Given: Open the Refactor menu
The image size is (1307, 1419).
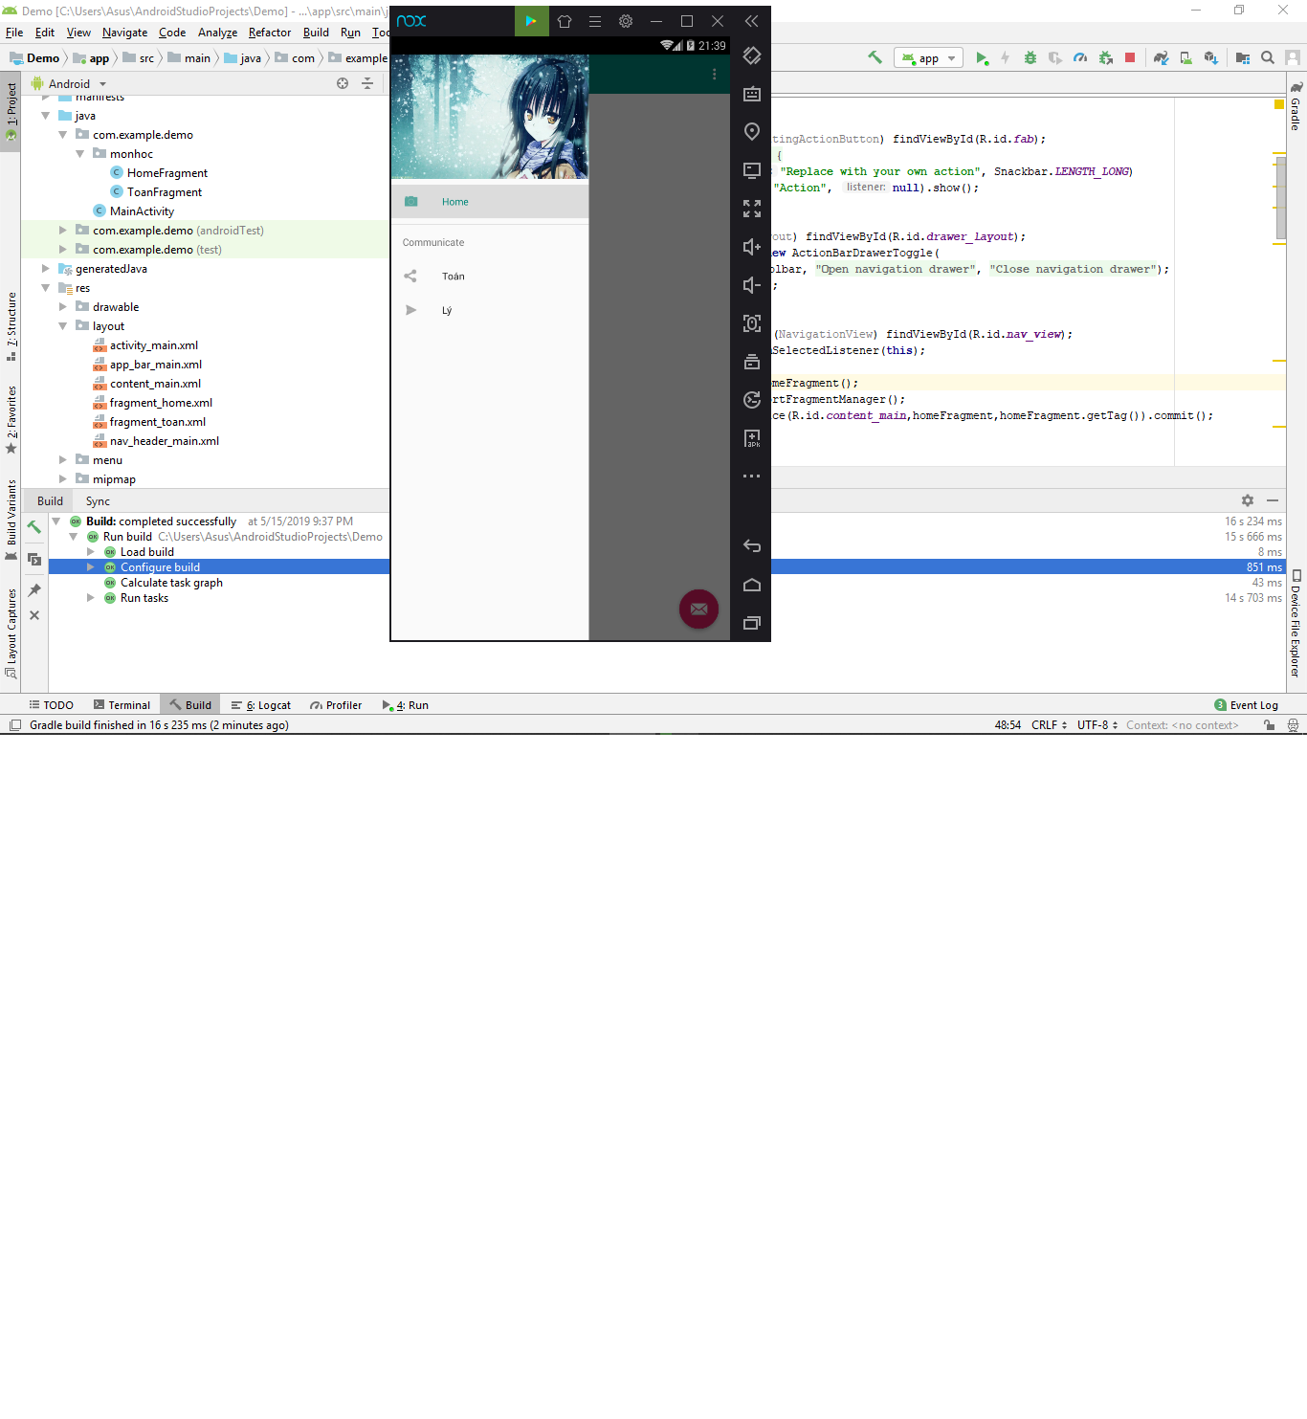Looking at the screenshot, I should coord(269,33).
